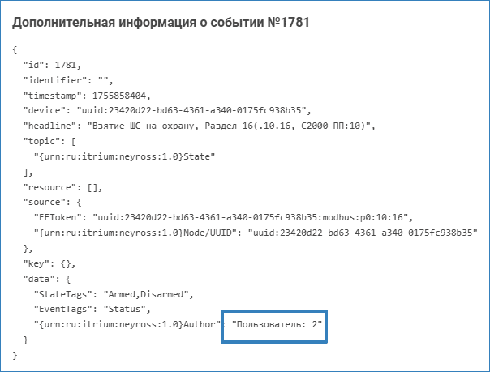Click the '"topic": [' line
The width and height of the screenshot is (490, 372).
click(49, 141)
